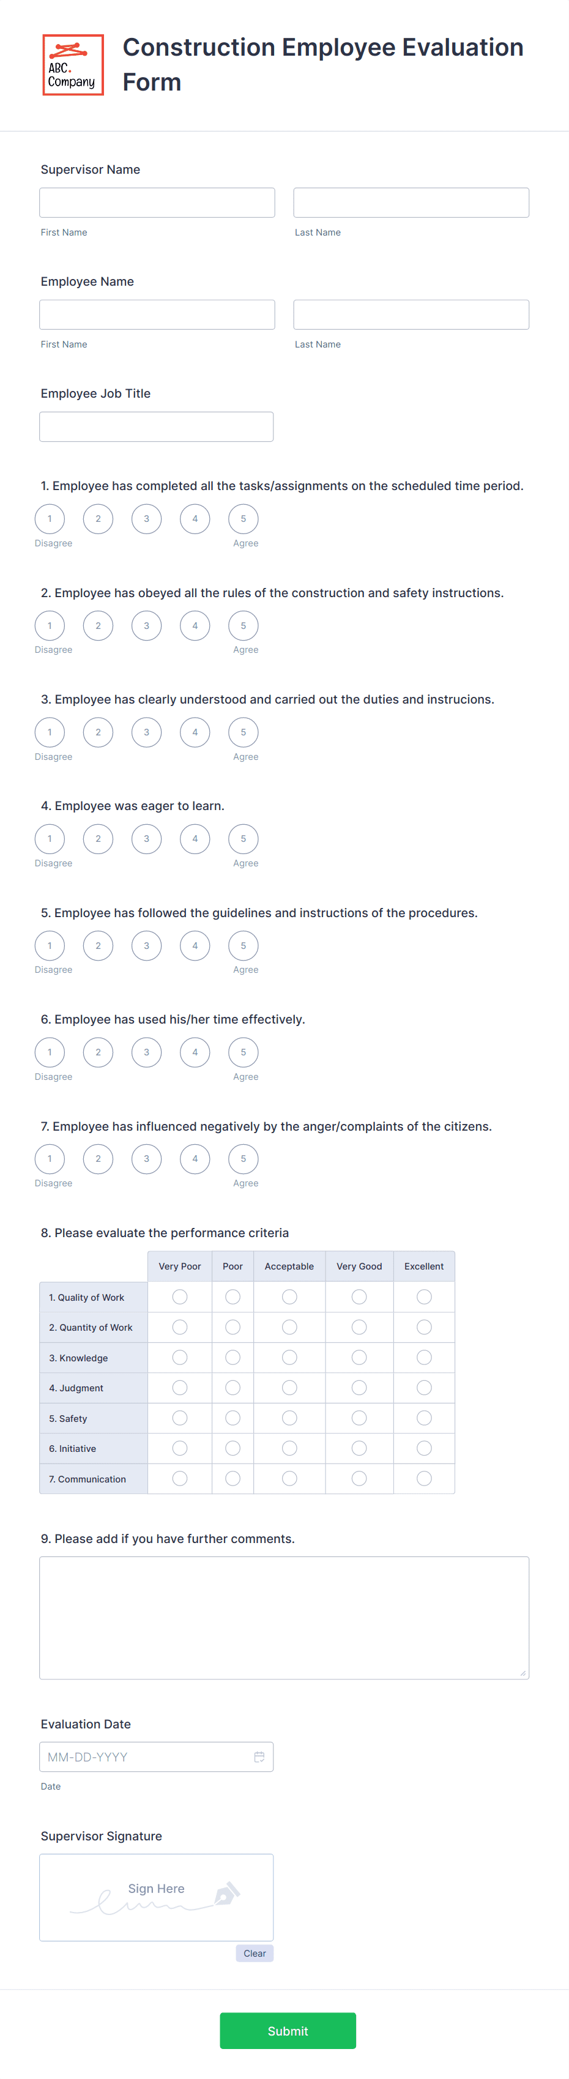The image size is (569, 2079).
Task: Select Poor for Judgment row
Action: 232,1388
